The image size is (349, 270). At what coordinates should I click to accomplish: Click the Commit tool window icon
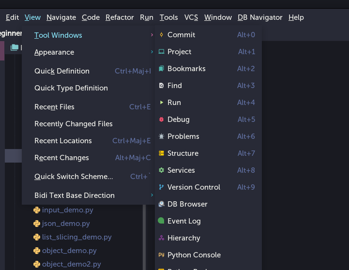pos(161,35)
